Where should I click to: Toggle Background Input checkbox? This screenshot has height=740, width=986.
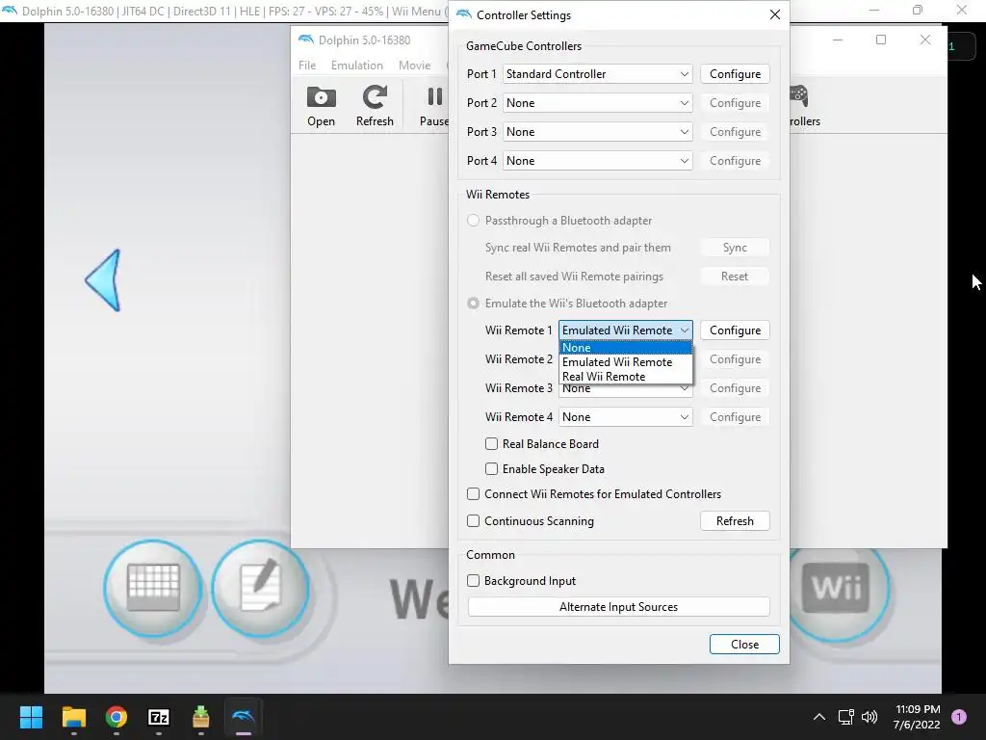(x=474, y=581)
